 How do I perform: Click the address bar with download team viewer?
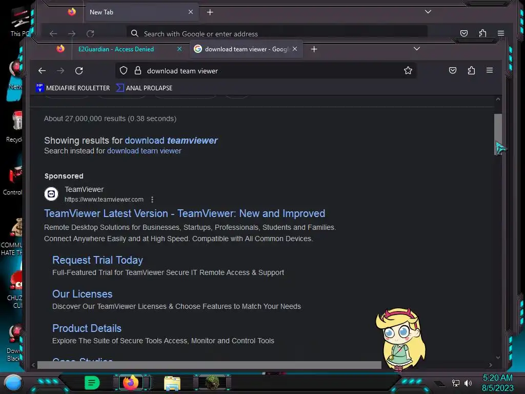266,71
